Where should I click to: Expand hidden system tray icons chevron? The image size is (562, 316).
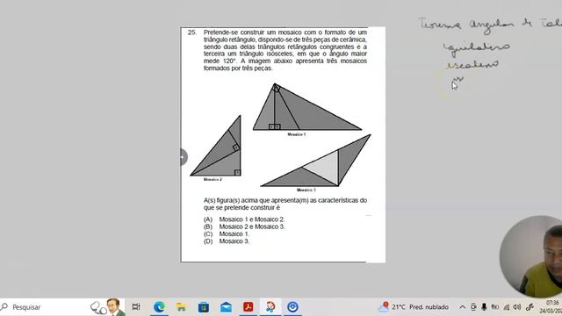point(463,307)
